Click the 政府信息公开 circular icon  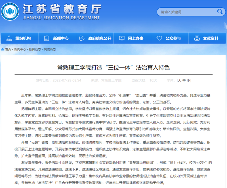pos(82,38)
